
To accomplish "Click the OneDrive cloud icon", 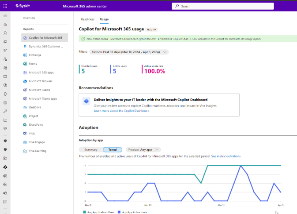I will (25, 107).
